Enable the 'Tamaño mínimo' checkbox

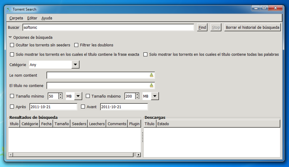12,96
